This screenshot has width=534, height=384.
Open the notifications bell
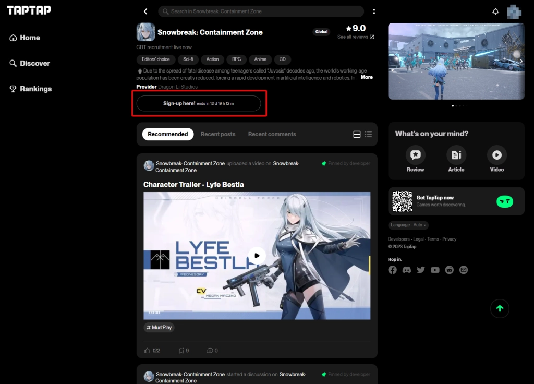(x=495, y=11)
